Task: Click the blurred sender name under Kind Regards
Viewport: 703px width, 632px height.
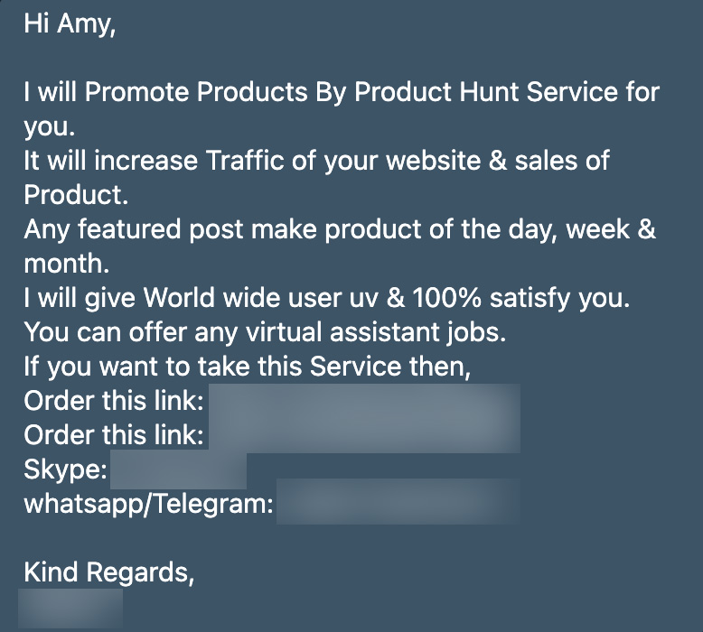Action: pos(70,608)
